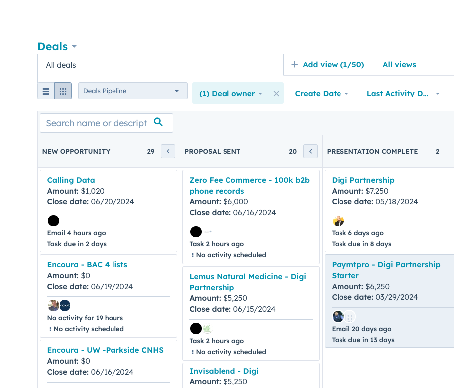Image resolution: width=454 pixels, height=388 pixels.
Task: Click Encoura company logo on BAC 4 lists card
Action: [x=65, y=305]
